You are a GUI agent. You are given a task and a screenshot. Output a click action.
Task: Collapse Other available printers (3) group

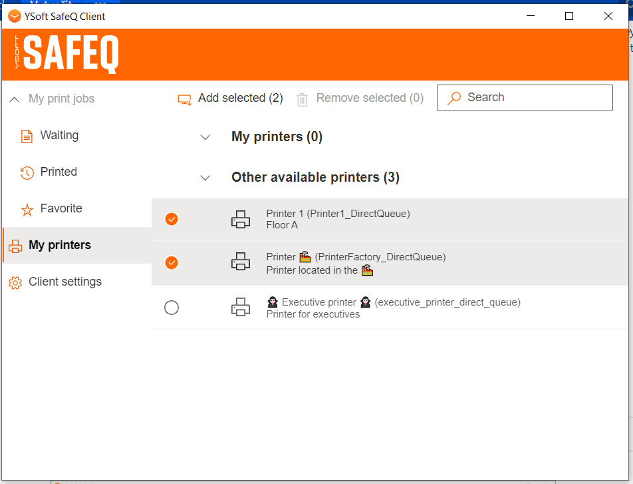[205, 178]
